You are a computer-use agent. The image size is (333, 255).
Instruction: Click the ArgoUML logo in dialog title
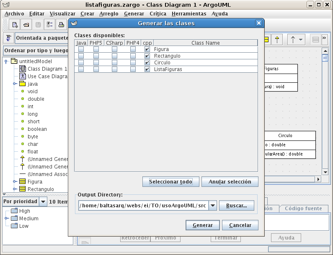(x=74, y=23)
